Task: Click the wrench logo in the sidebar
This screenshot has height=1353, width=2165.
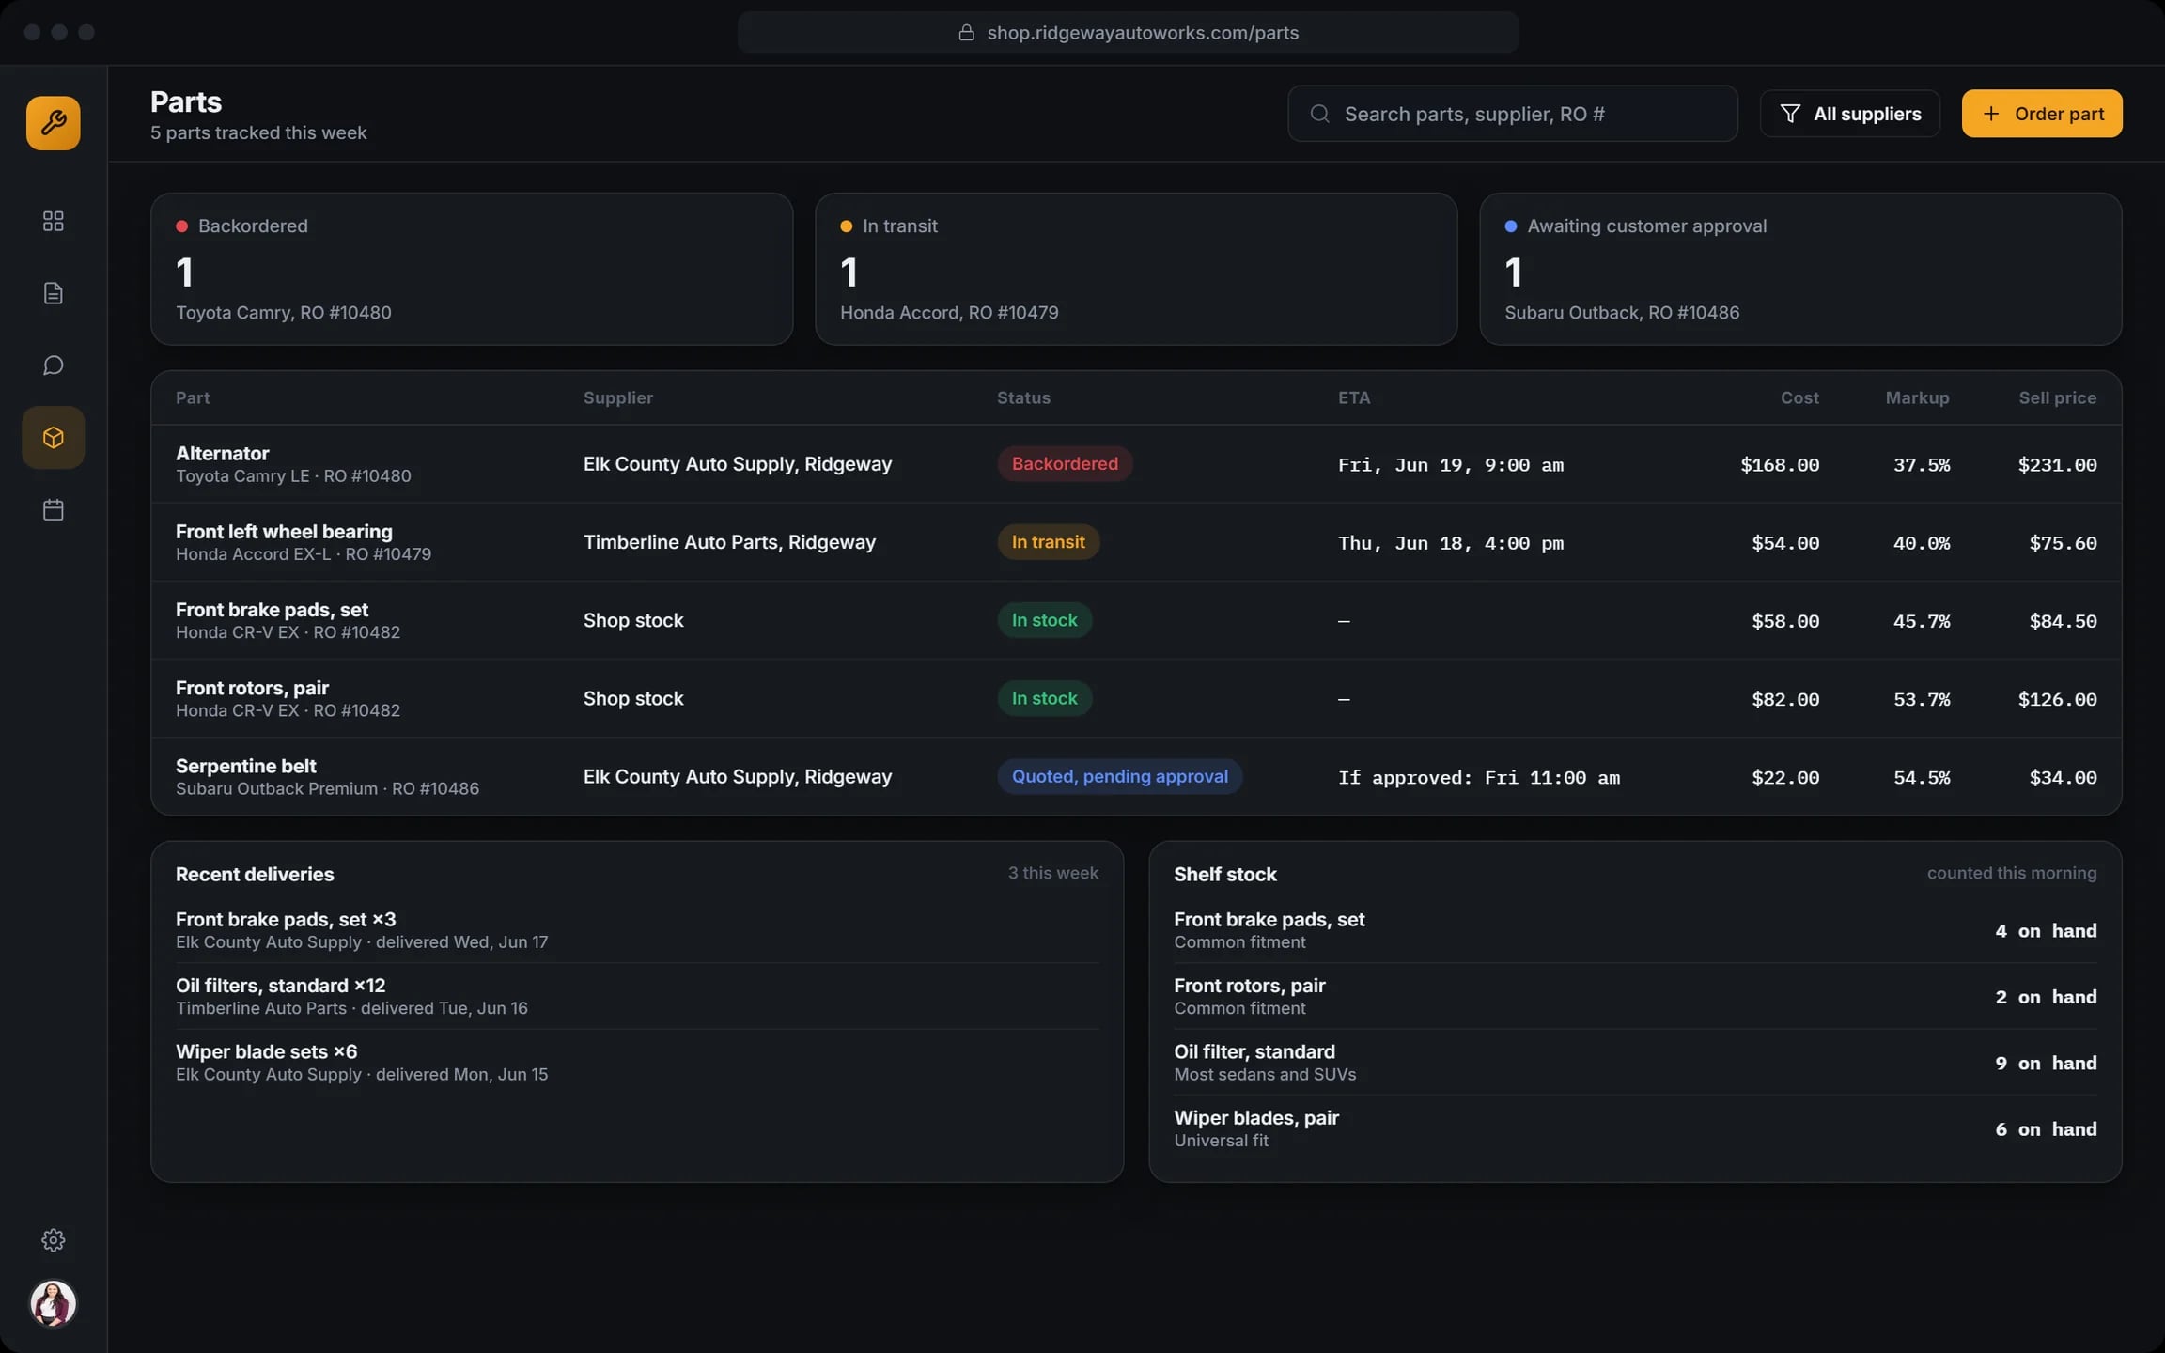Action: click(x=54, y=123)
